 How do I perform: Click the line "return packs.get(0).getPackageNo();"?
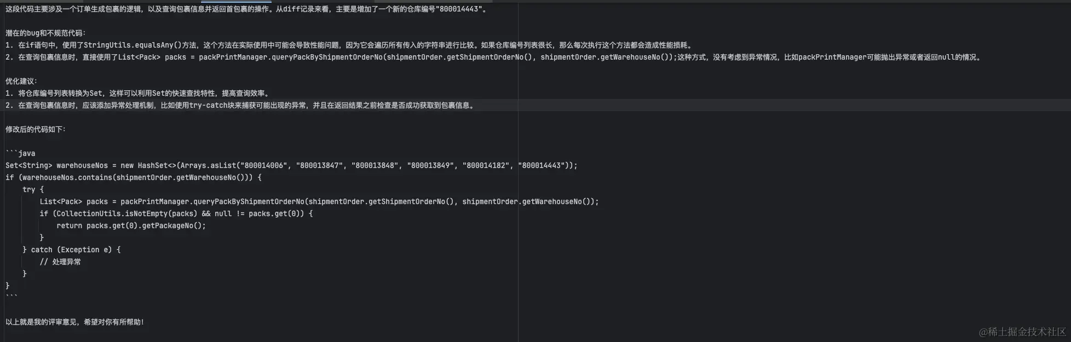click(131, 225)
